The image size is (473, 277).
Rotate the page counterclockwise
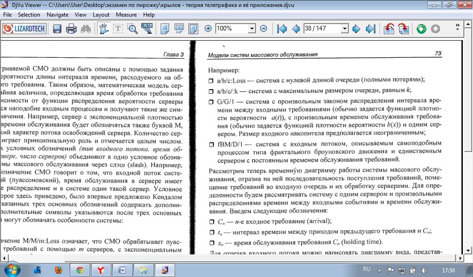coord(389,29)
